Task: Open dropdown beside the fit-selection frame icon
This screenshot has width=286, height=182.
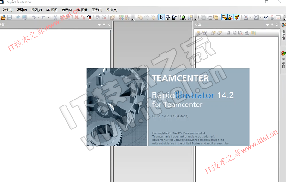Action: 251,18
